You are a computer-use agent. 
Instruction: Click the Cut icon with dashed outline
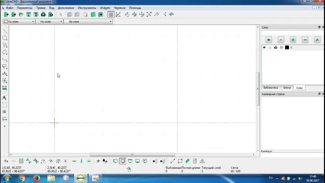[x=86, y=14]
